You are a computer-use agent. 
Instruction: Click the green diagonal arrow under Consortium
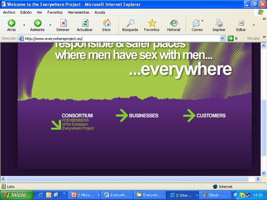(56, 125)
